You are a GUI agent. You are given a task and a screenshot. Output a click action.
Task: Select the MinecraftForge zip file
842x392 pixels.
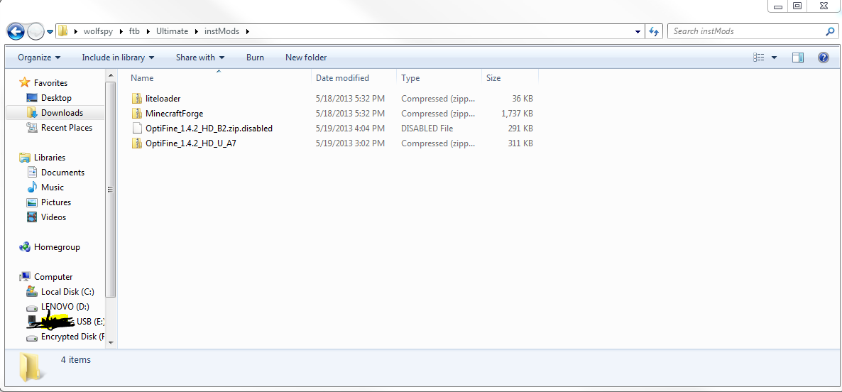point(174,114)
